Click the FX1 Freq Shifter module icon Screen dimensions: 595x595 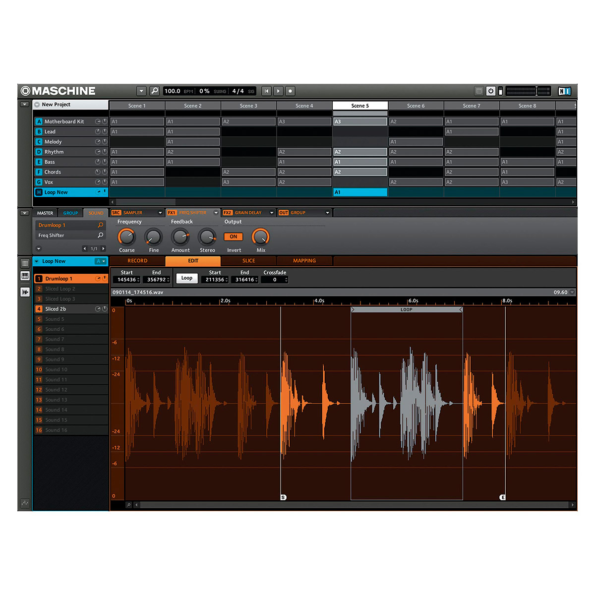pos(172,213)
